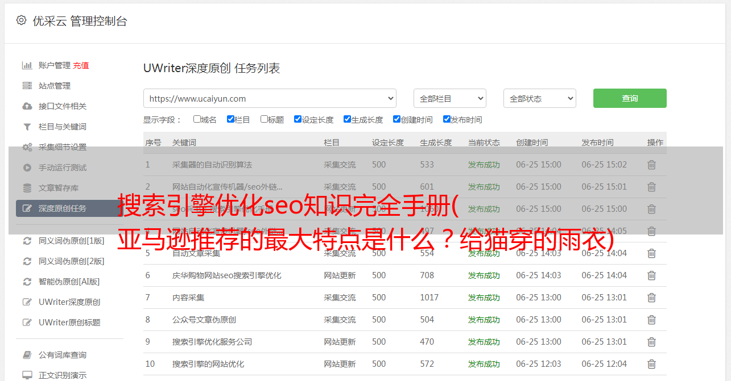Uncheck the 设定长度 checkbox

pos(298,119)
